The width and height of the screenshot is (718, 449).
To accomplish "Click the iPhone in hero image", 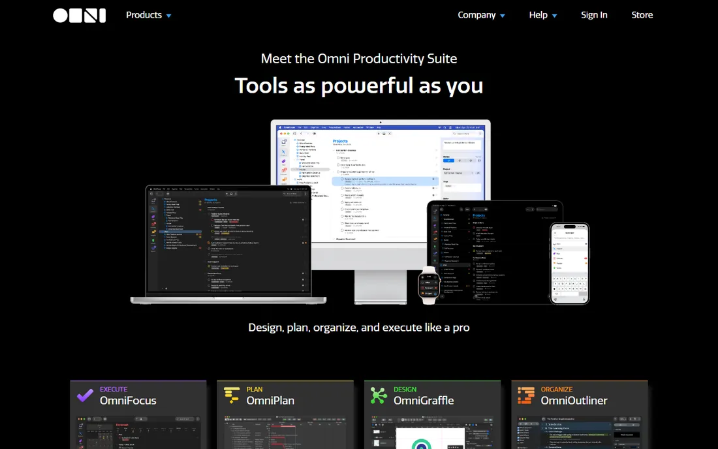I will [570, 263].
